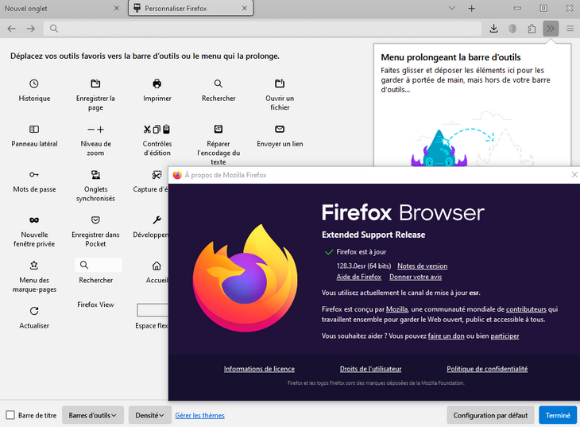Open Informations de licence link
Viewport: 580px width, 427px height.
click(x=259, y=369)
